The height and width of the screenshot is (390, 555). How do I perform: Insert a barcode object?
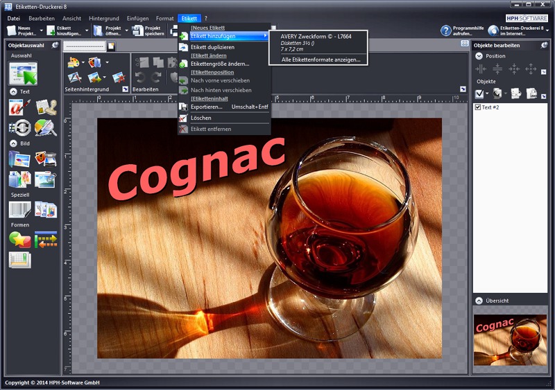point(20,210)
